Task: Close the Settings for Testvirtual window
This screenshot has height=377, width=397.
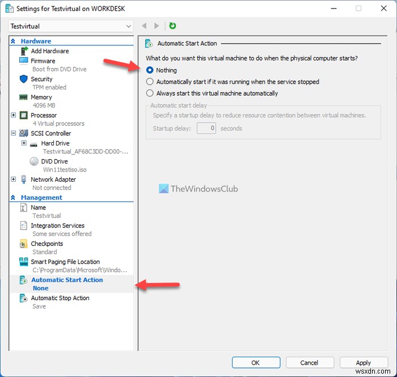Action: (x=383, y=8)
